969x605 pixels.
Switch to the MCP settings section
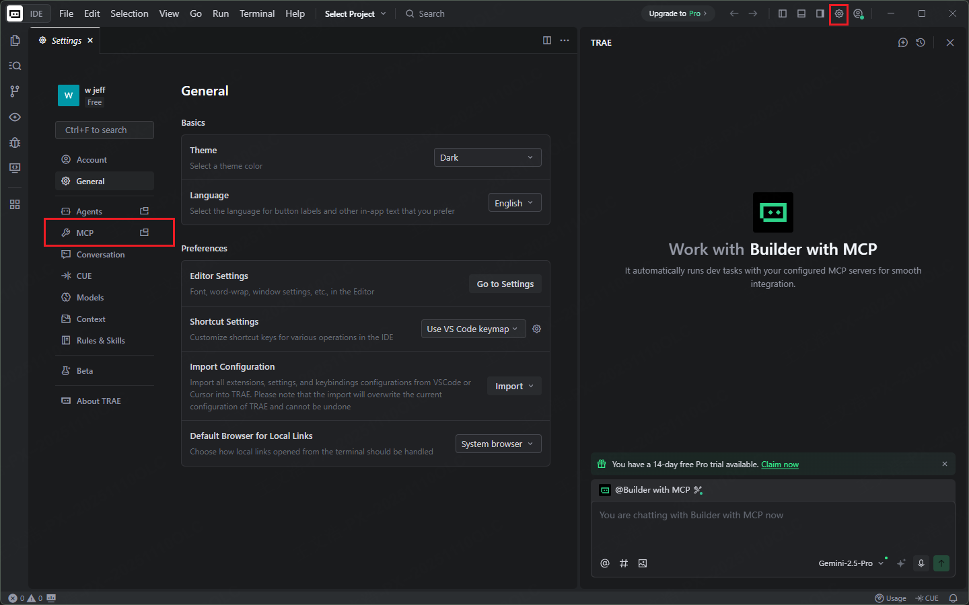(x=86, y=233)
